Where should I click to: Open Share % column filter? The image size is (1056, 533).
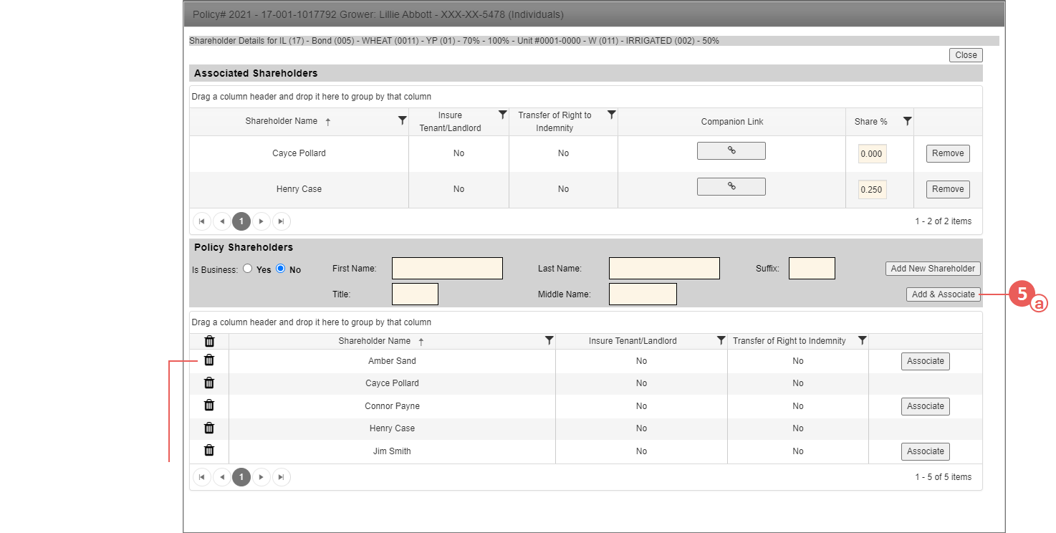[908, 121]
